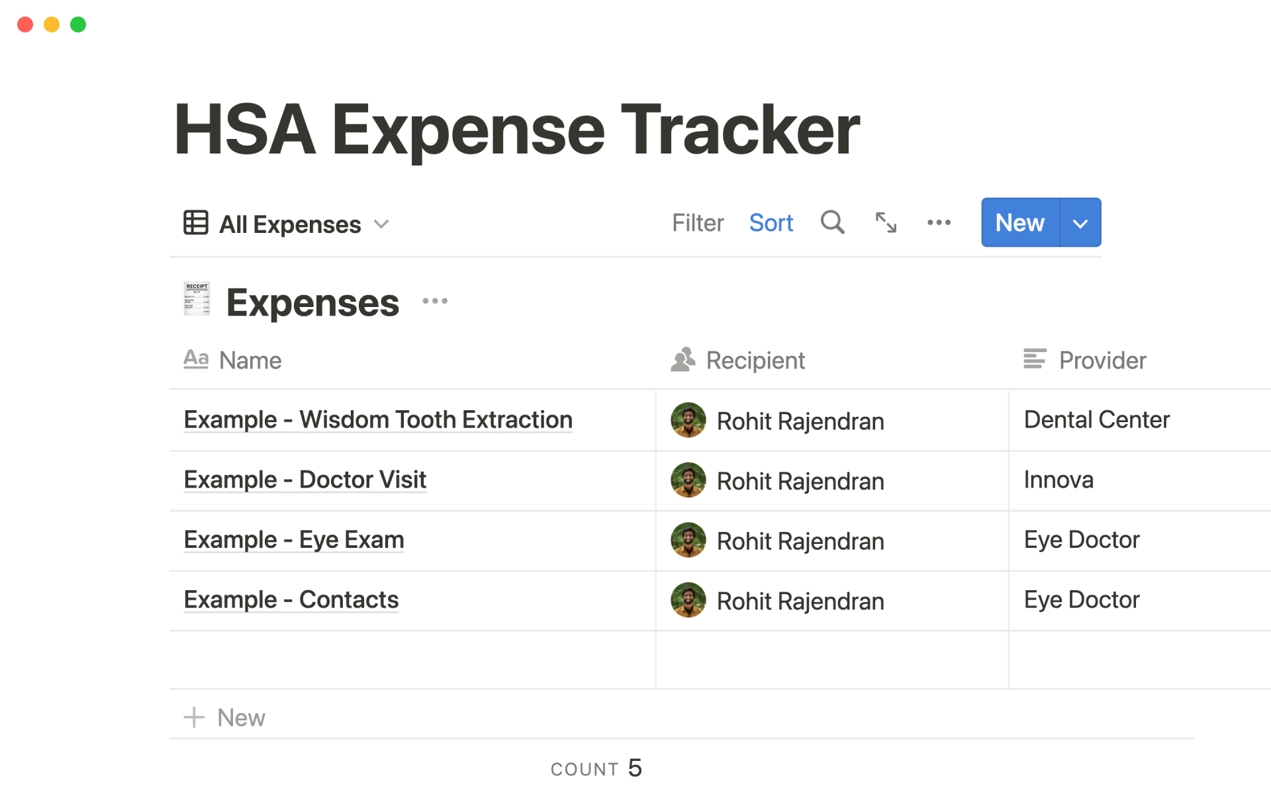Click Rohit Rajendran's avatar in Eye Exam row
1271x794 pixels.
[x=688, y=541]
